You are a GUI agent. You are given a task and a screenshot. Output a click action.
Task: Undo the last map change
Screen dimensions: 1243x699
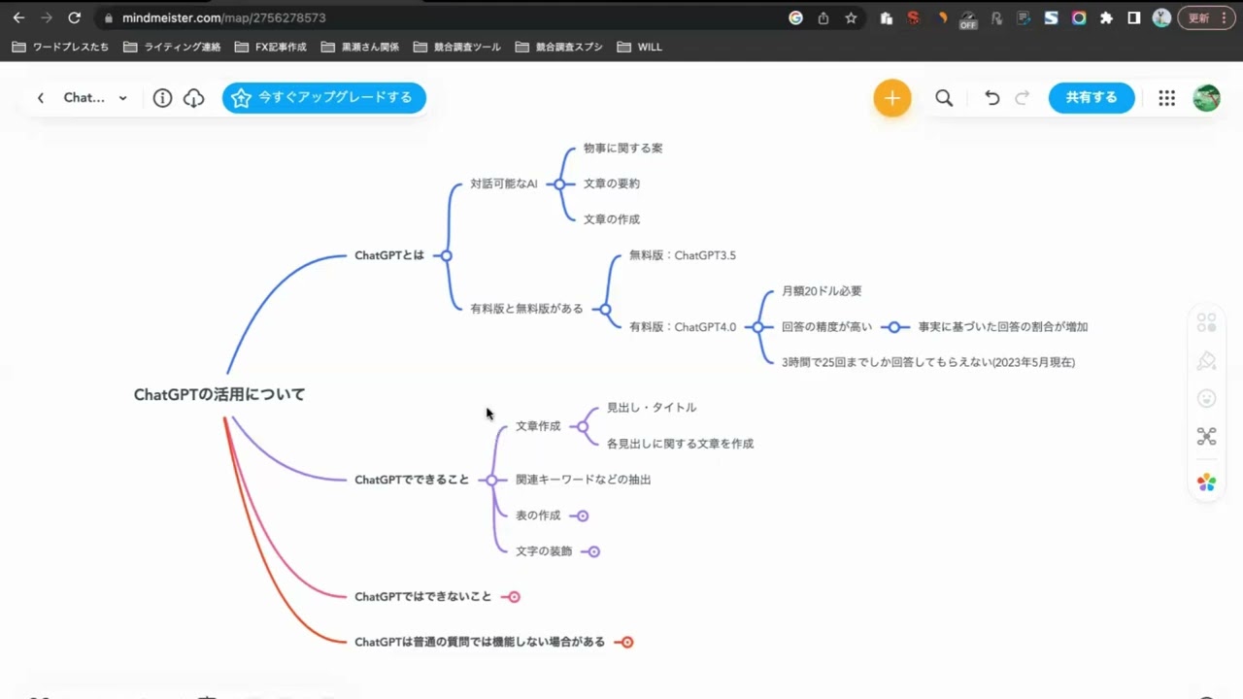coord(991,98)
